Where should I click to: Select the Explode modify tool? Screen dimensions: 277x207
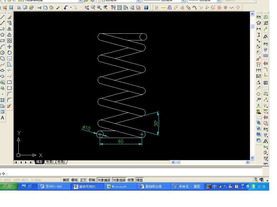(x=9, y=106)
